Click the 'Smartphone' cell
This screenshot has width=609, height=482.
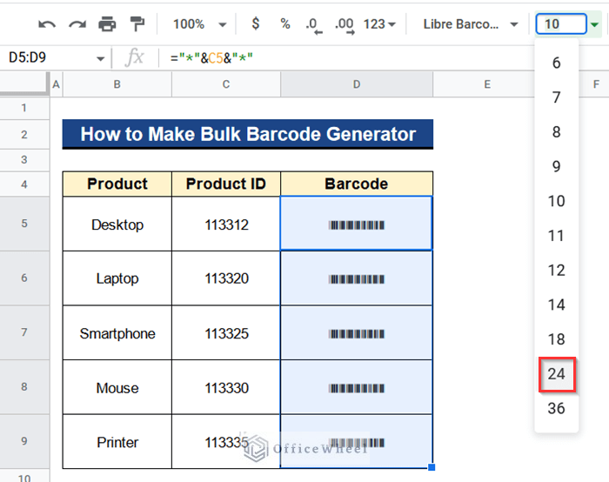point(117,333)
